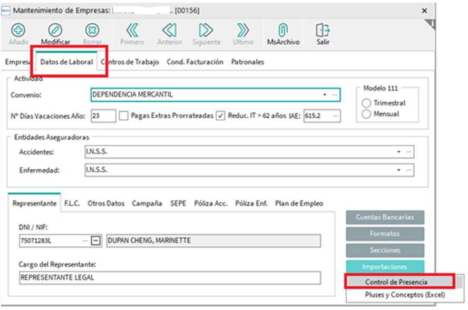The height and width of the screenshot is (310, 468).
Task: Open the Enfermedad entity dropdown
Action: (398, 170)
